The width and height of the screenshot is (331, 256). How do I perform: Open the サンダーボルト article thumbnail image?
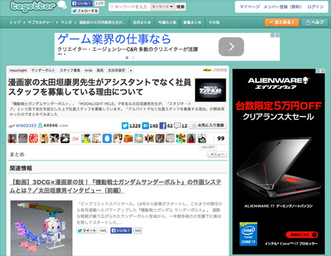coord(211,90)
